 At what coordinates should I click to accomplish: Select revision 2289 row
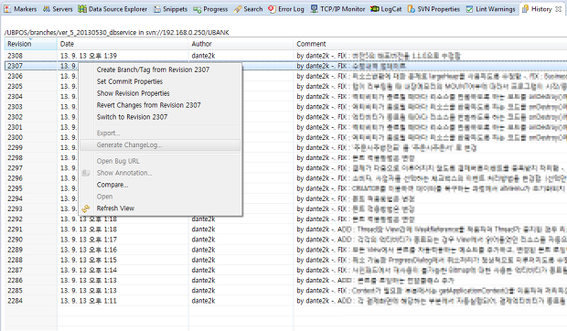(285, 250)
